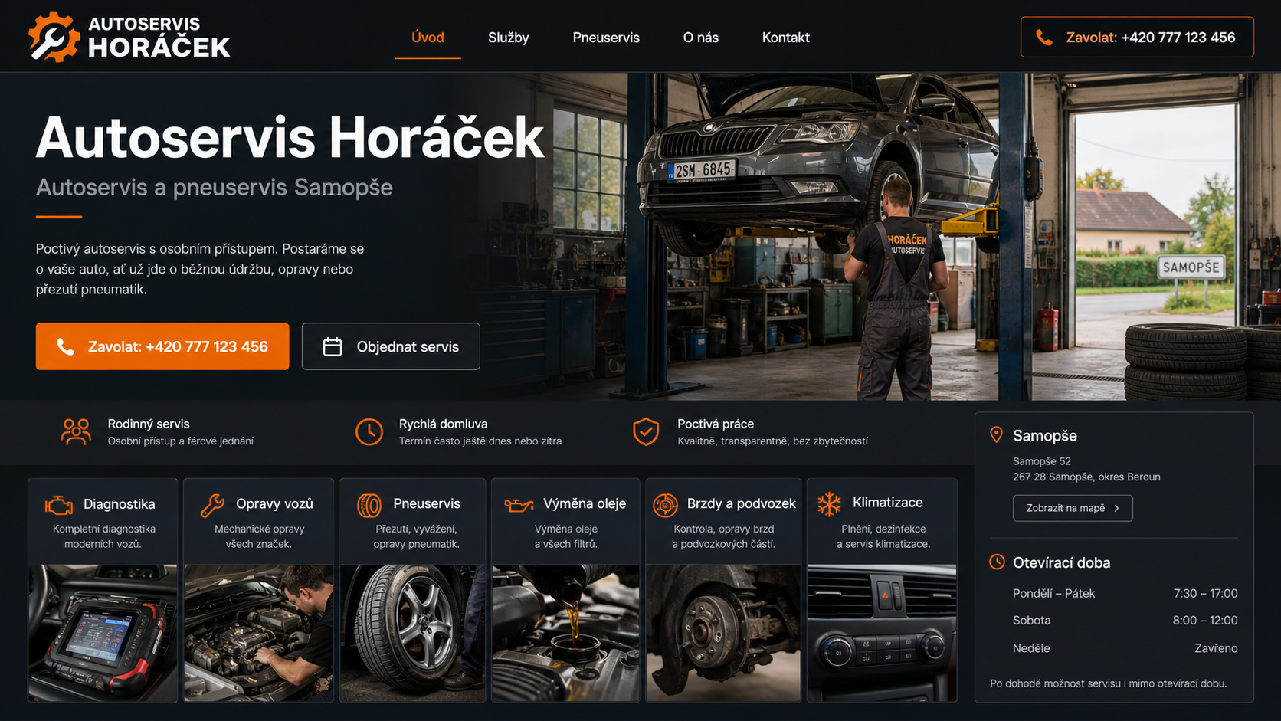1281x721 pixels.
Task: Click the orange Zavolat call button in hero
Action: pyautogui.click(x=162, y=346)
